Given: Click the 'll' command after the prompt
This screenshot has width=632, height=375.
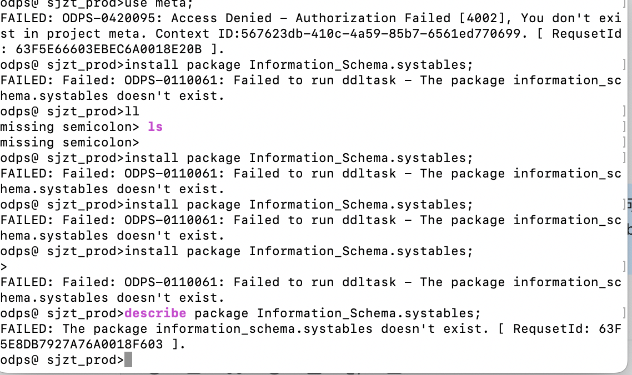Looking at the screenshot, I should click(x=132, y=111).
